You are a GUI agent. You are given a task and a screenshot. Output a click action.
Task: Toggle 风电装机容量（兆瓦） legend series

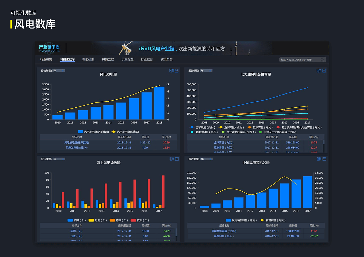241,220
